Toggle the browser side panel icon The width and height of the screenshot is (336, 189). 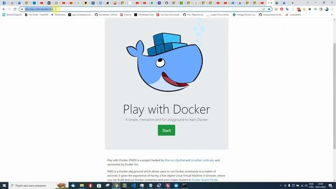[321, 9]
